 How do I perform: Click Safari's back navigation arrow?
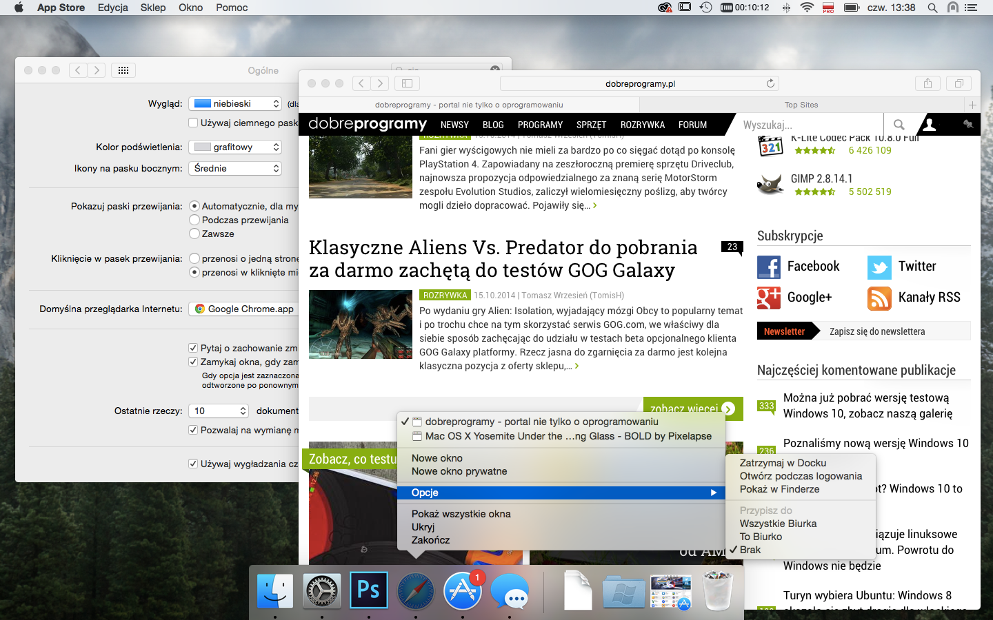[361, 83]
